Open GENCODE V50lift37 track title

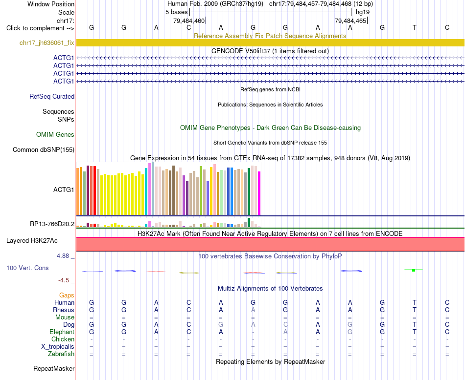pyautogui.click(x=270, y=51)
